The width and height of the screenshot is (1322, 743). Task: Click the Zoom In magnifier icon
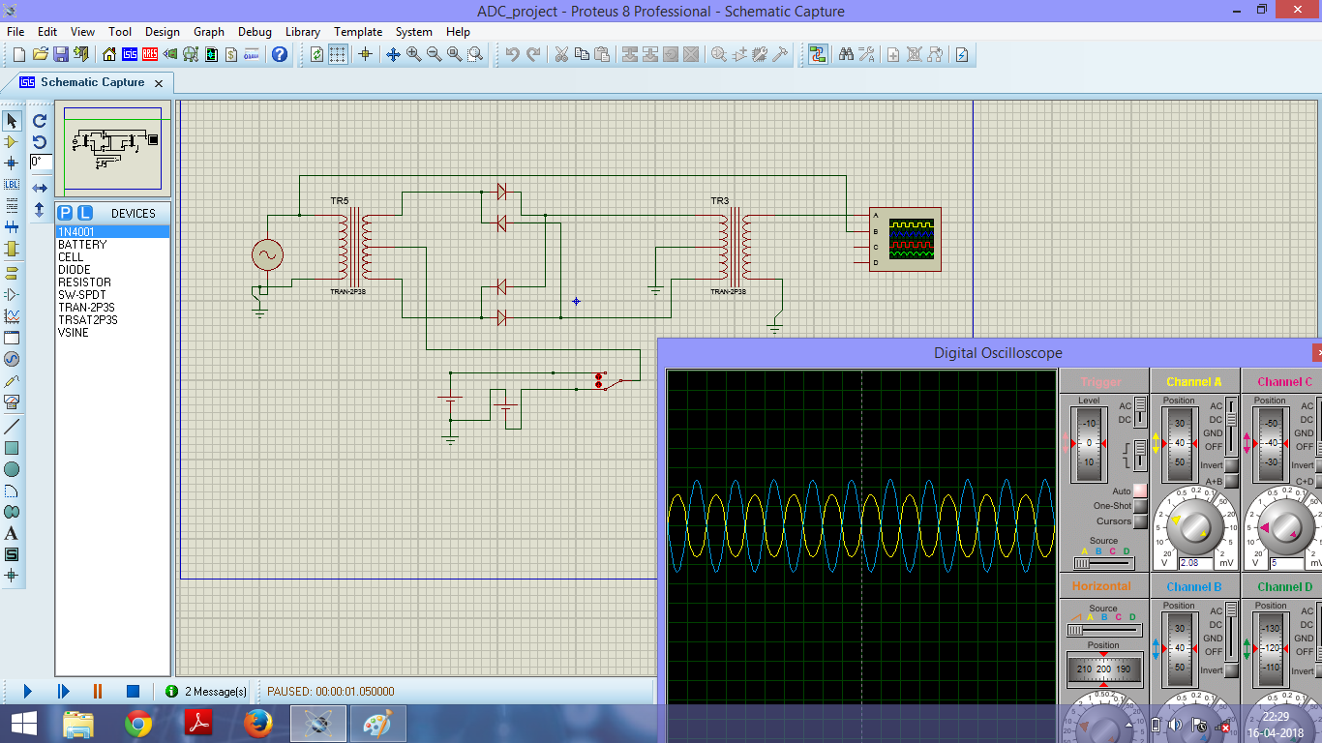click(414, 54)
